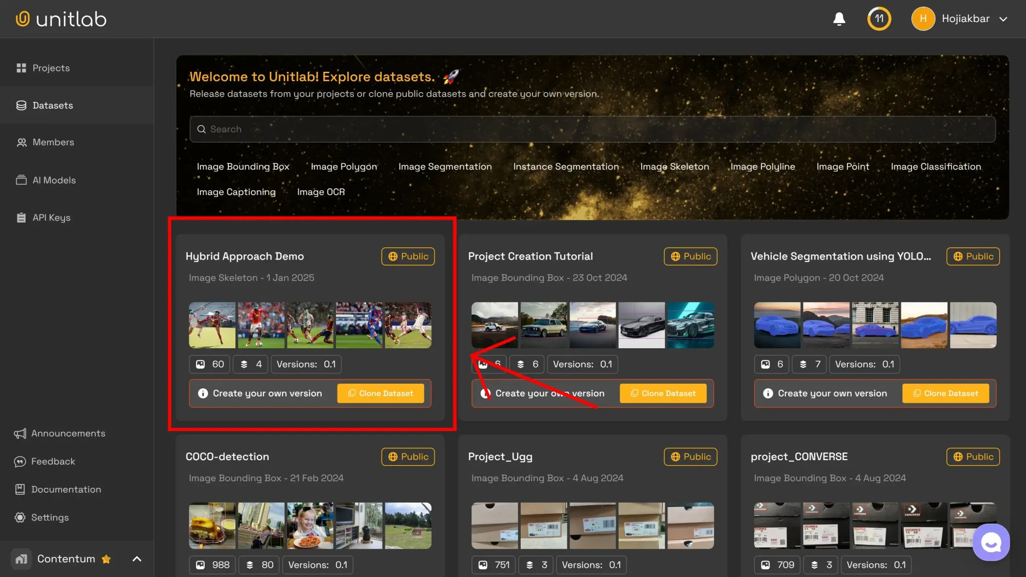
Task: Click the Projects grid icon in sidebar
Action: [21, 68]
